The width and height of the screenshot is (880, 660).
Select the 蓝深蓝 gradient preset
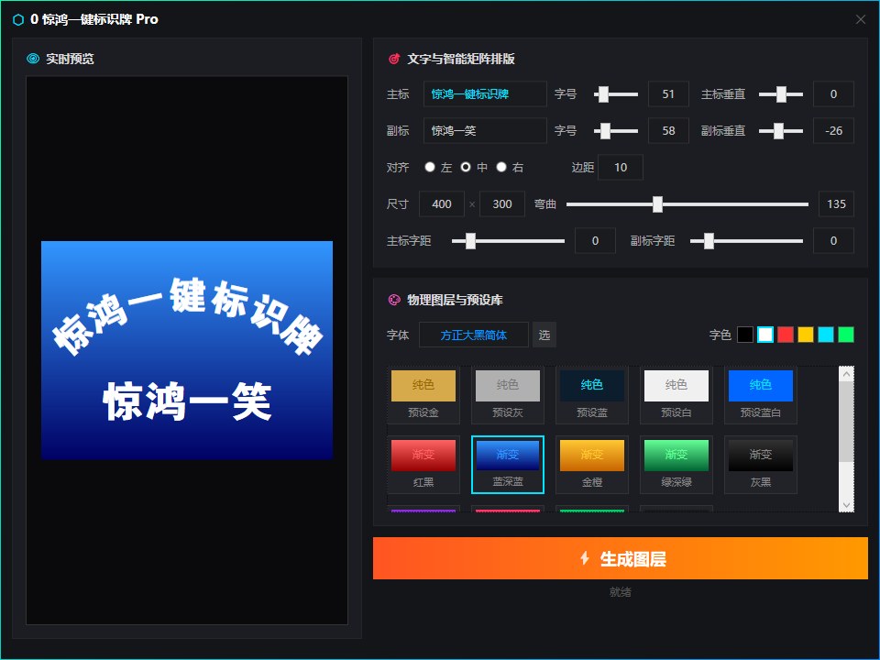coord(507,465)
